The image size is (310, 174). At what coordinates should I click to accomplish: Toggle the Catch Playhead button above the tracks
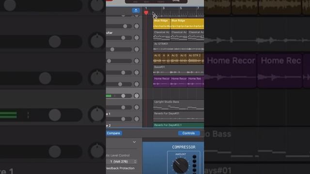136,11
